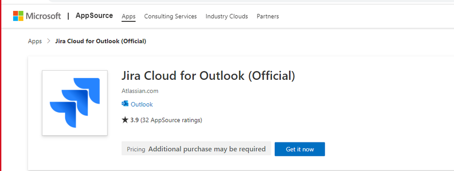Open the Industry Clouds menu
Image resolution: width=454 pixels, height=171 pixels.
(227, 16)
